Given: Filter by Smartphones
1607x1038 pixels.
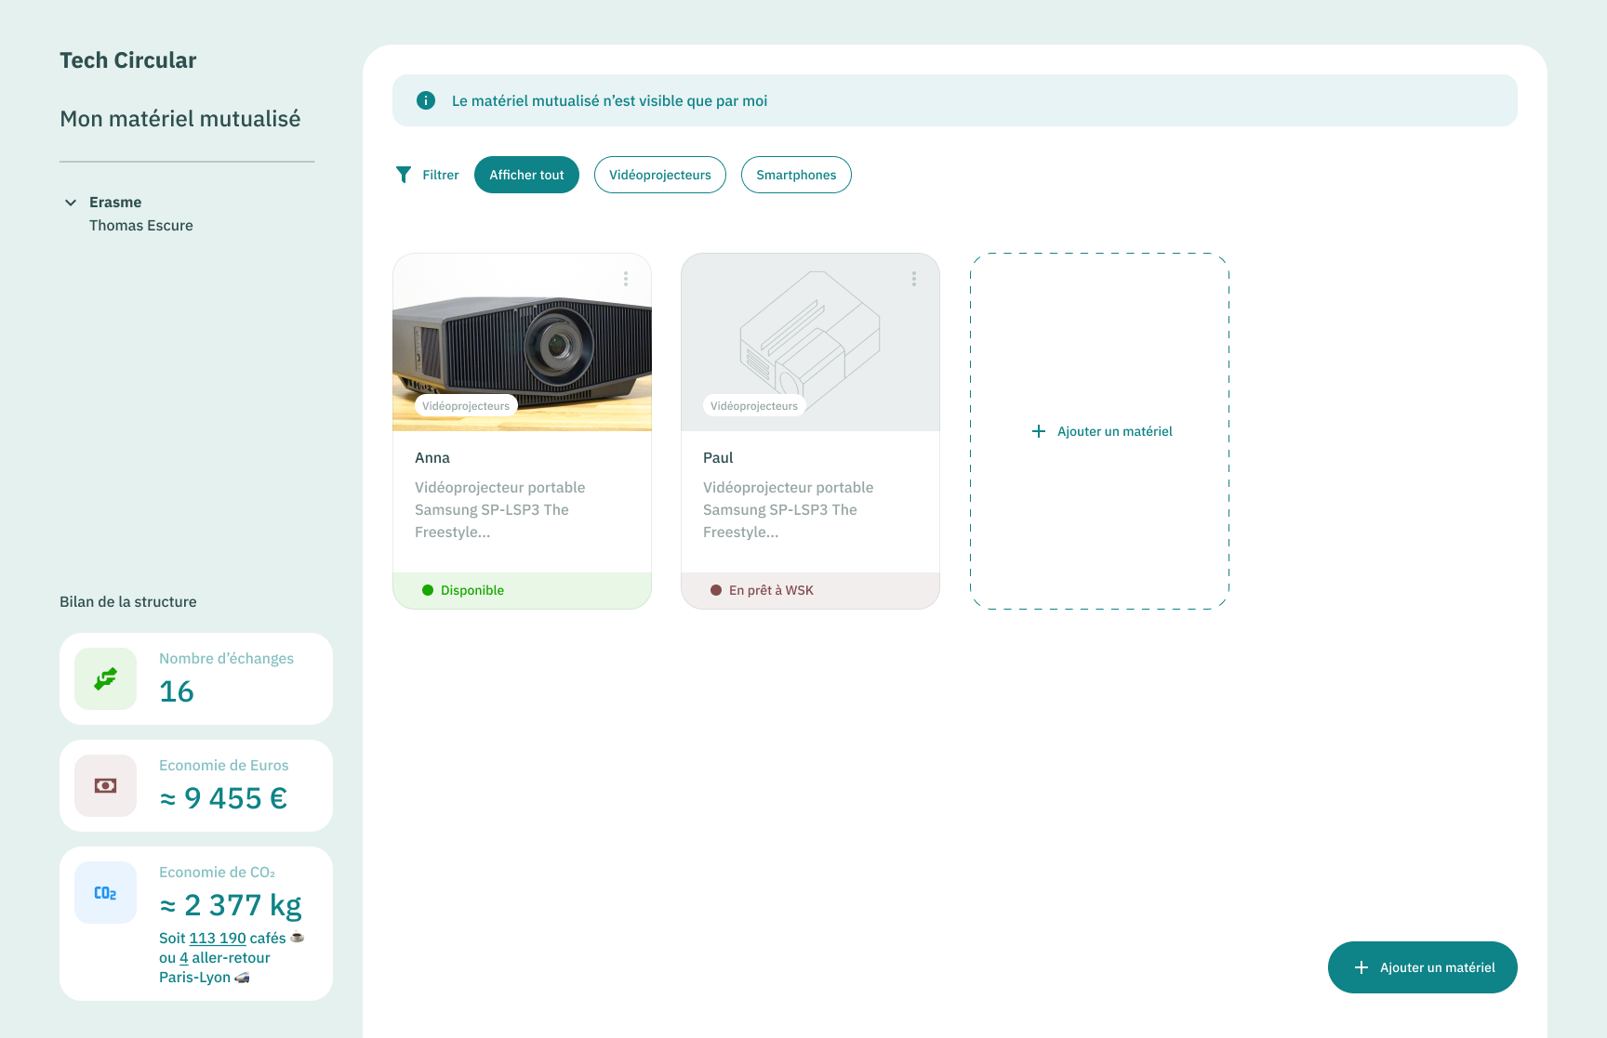Looking at the screenshot, I should coord(796,175).
